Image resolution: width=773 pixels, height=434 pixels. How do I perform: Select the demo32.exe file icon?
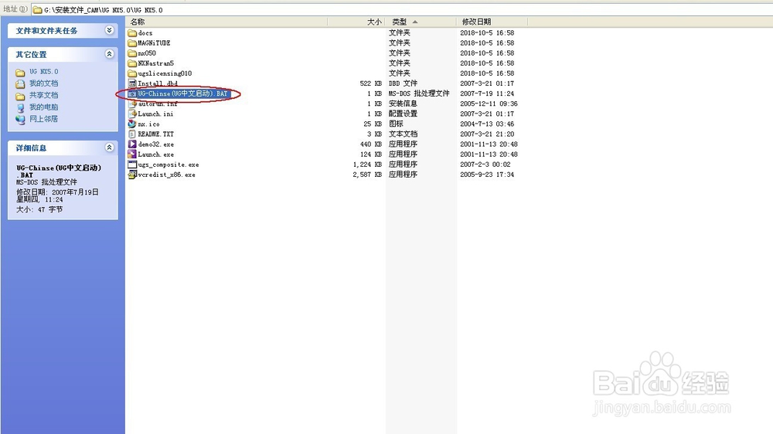click(132, 144)
